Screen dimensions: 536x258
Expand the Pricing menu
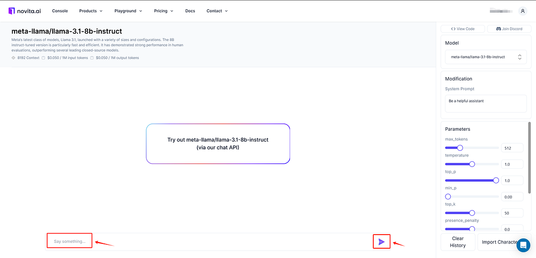coord(164,11)
